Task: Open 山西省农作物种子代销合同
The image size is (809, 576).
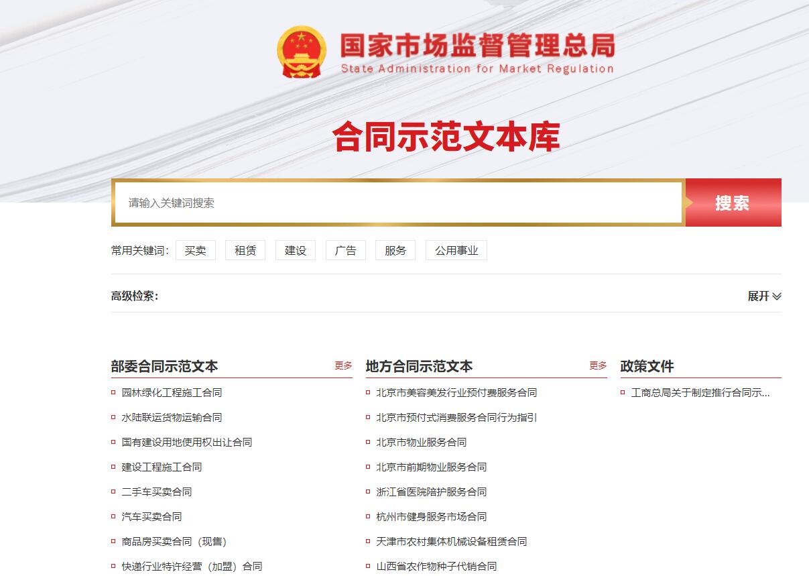Action: [436, 566]
